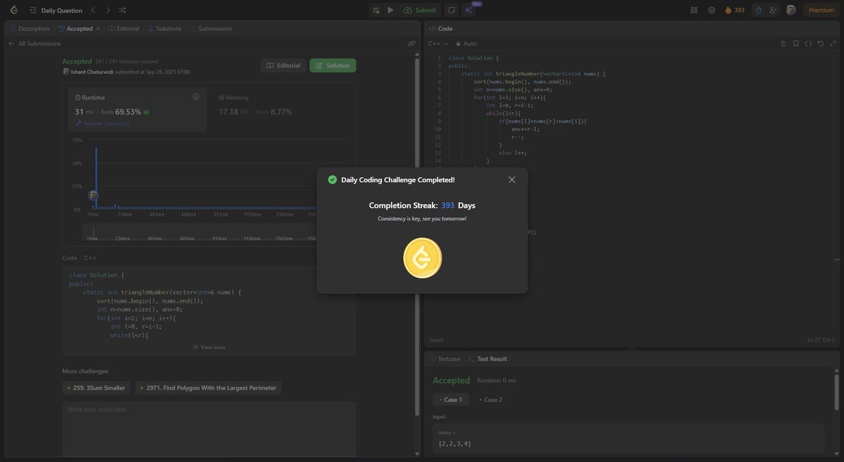Go back to All Submissions
This screenshot has height=462, width=844.
click(x=34, y=44)
